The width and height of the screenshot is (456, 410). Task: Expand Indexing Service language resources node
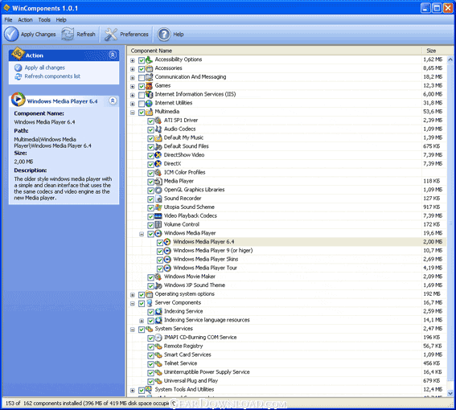pyautogui.click(x=142, y=321)
